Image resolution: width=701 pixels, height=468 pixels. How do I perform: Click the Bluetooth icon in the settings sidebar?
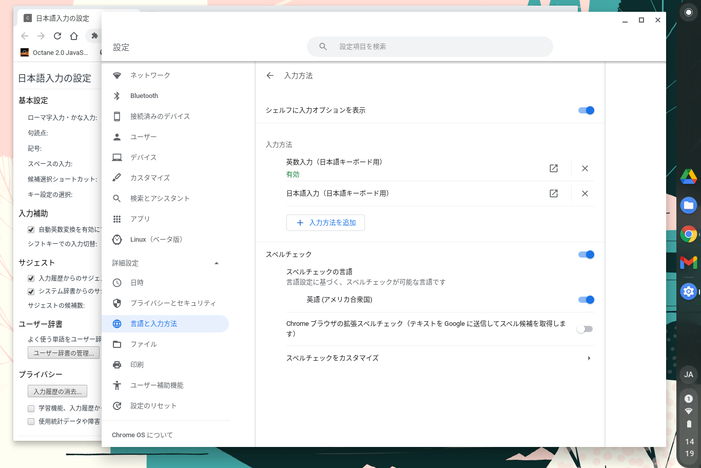117,96
